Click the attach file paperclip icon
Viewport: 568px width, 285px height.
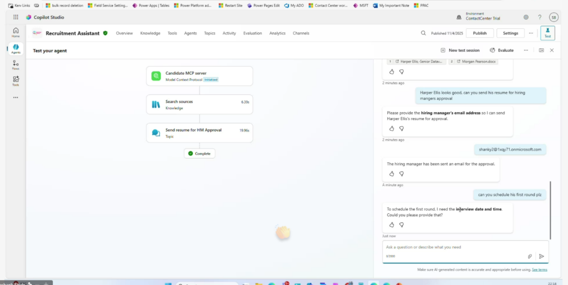tap(530, 256)
